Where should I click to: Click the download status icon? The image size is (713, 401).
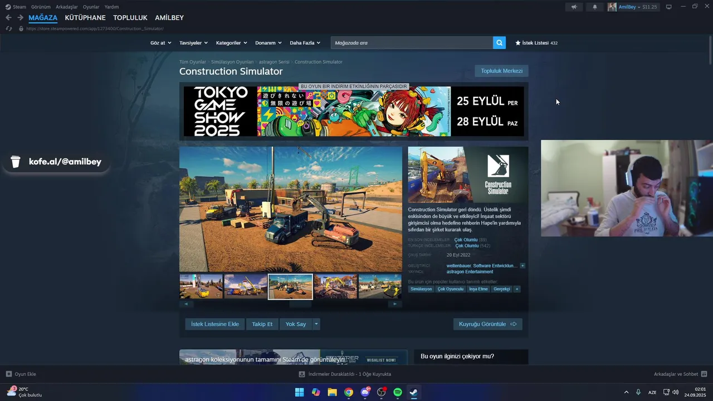(302, 374)
